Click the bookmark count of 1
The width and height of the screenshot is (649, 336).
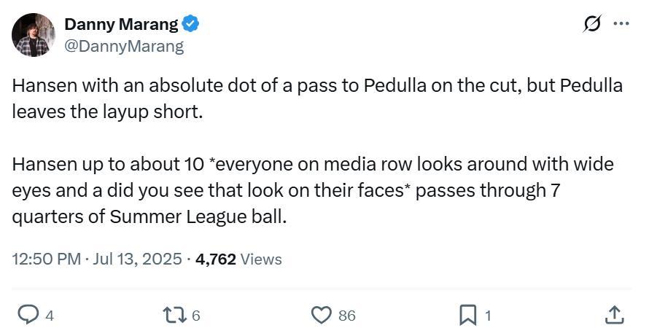pyautogui.click(x=488, y=316)
